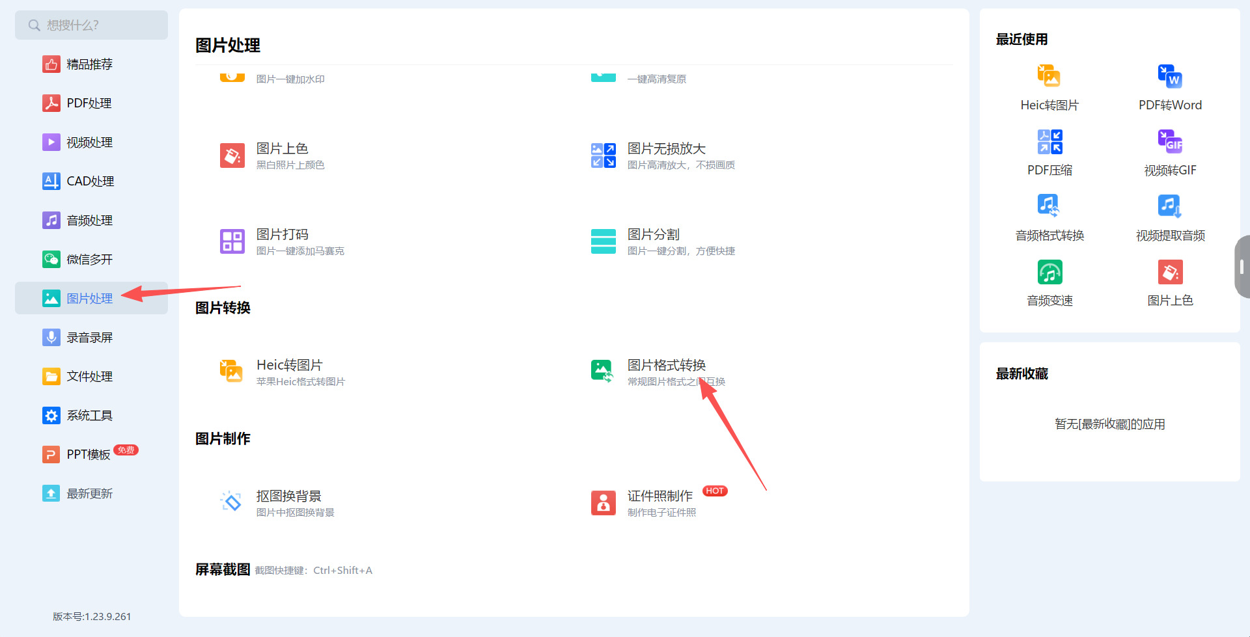Open 抠图换背景 tool icon
Image resolution: width=1250 pixels, height=637 pixels.
[232, 502]
